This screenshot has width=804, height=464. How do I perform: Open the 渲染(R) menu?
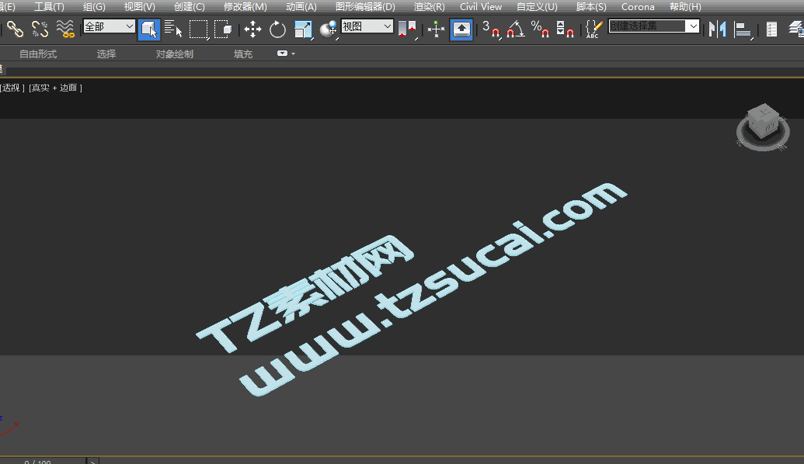click(x=429, y=7)
